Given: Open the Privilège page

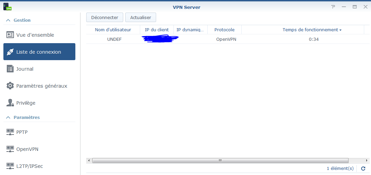Looking at the screenshot, I should 39,103.
